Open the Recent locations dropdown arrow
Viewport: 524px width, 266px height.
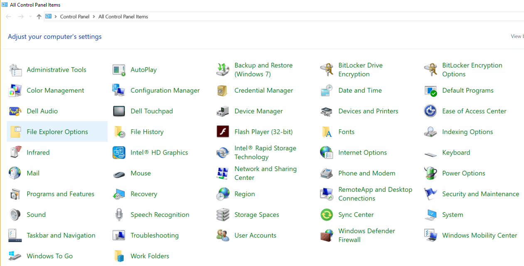(x=30, y=17)
